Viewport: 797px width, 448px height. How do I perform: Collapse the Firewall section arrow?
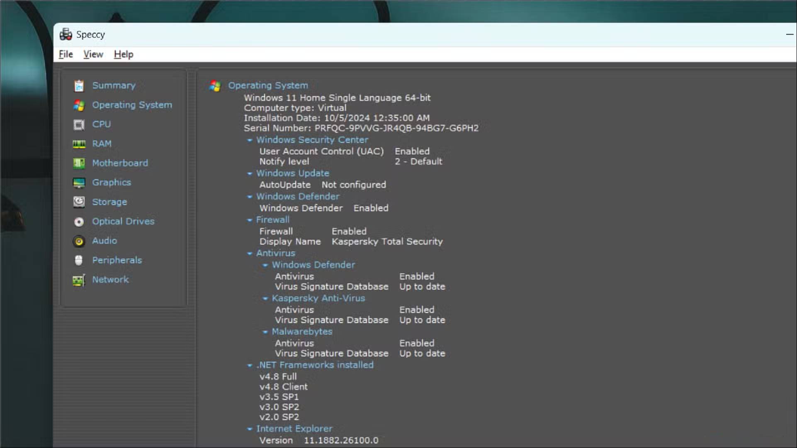(250, 220)
